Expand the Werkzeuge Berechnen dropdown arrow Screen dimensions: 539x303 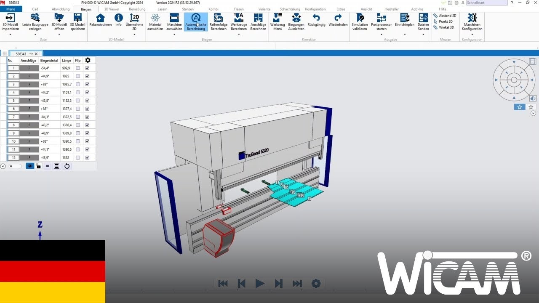click(x=239, y=35)
